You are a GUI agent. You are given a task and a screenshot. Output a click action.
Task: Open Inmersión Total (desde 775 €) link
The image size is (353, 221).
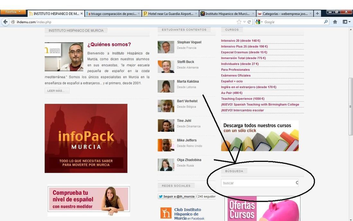[243, 58]
